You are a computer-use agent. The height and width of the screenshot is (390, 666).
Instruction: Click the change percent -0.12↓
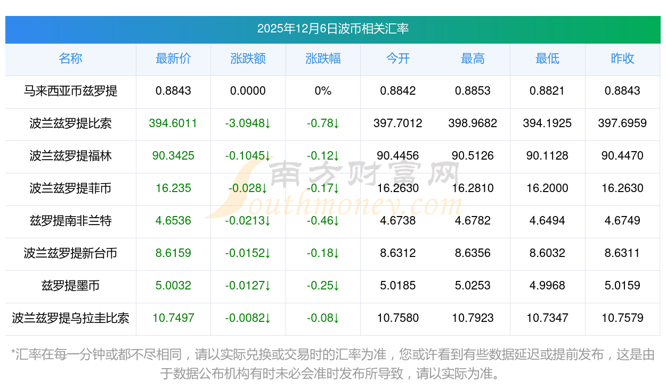(x=323, y=156)
